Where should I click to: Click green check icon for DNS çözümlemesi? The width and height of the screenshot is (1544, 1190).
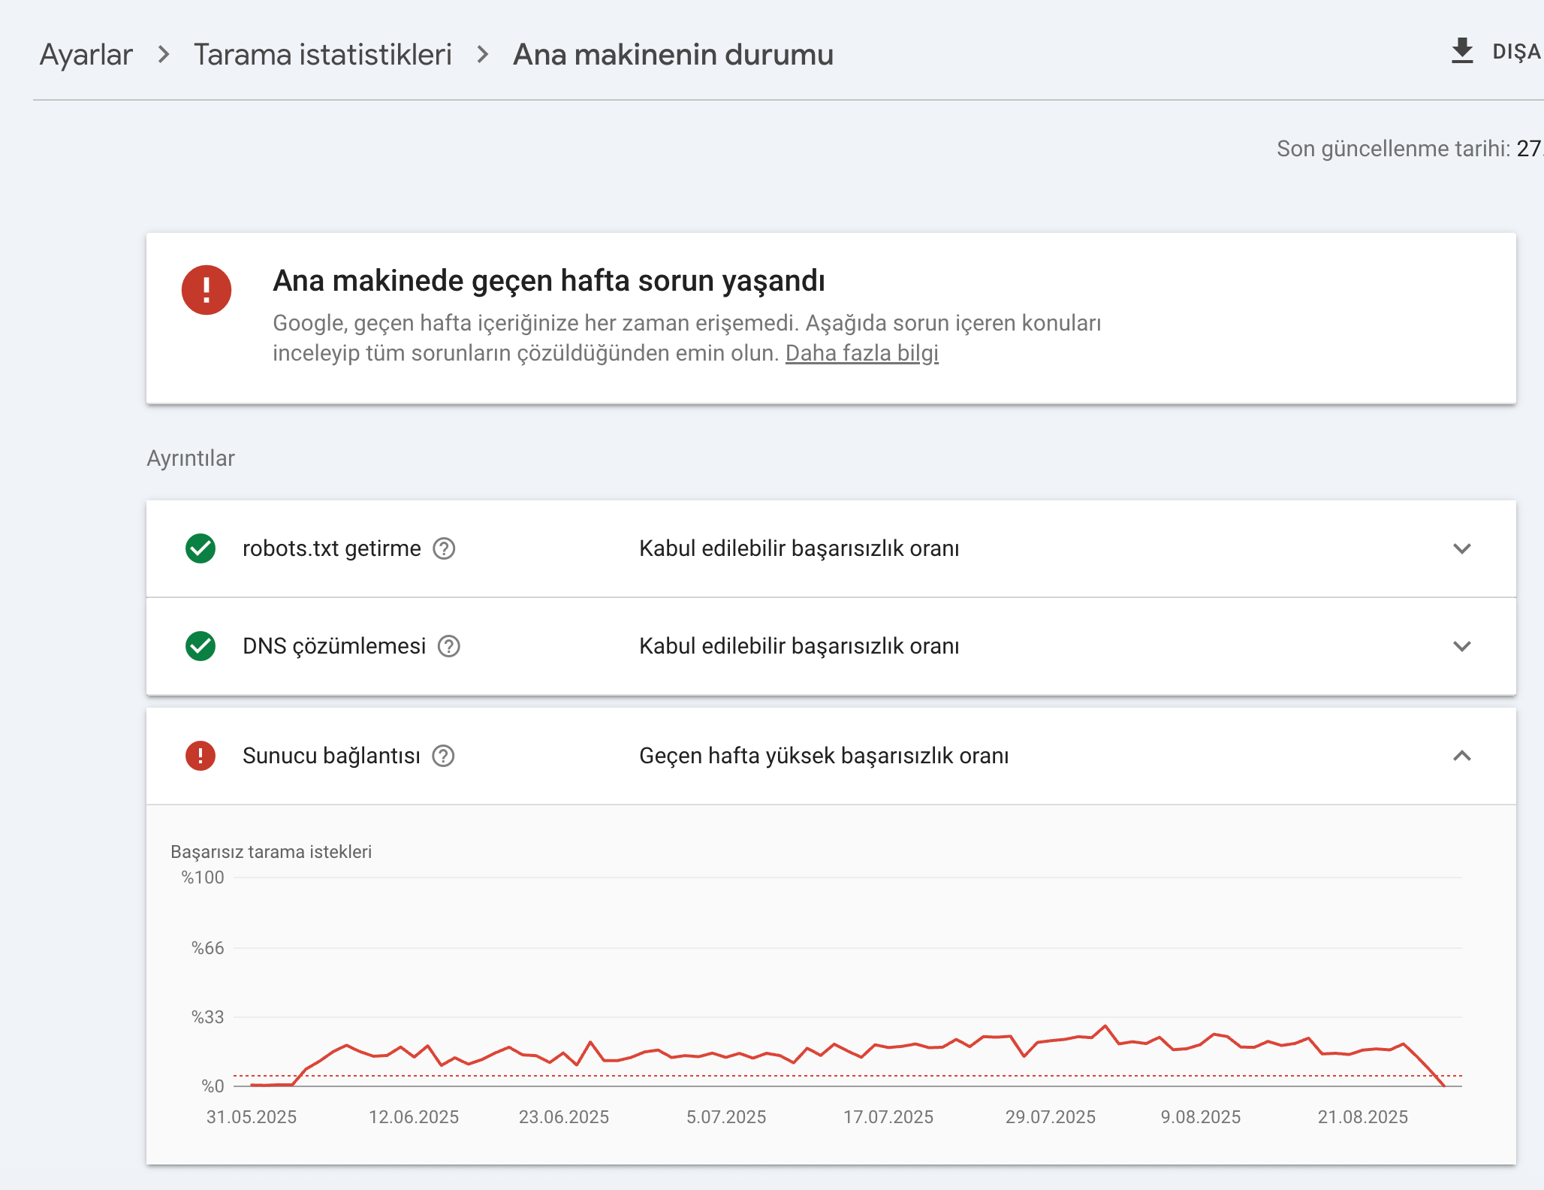201,646
